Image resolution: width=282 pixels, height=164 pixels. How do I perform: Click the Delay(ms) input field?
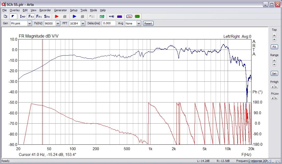click(109, 23)
